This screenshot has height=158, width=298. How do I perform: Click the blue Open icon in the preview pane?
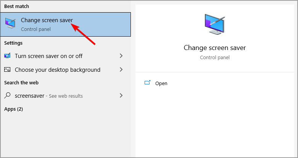click(148, 82)
